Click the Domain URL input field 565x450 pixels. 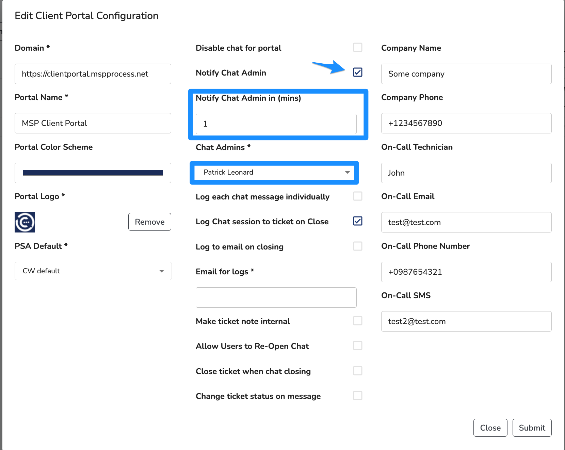(x=93, y=74)
